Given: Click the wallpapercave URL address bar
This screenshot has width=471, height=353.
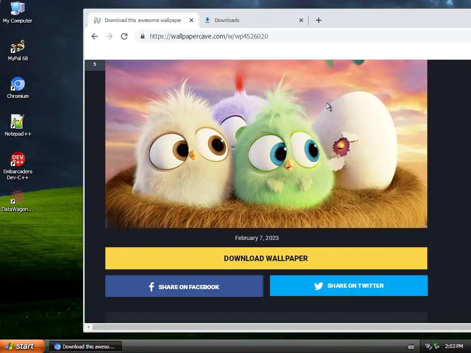Looking at the screenshot, I should click(304, 36).
